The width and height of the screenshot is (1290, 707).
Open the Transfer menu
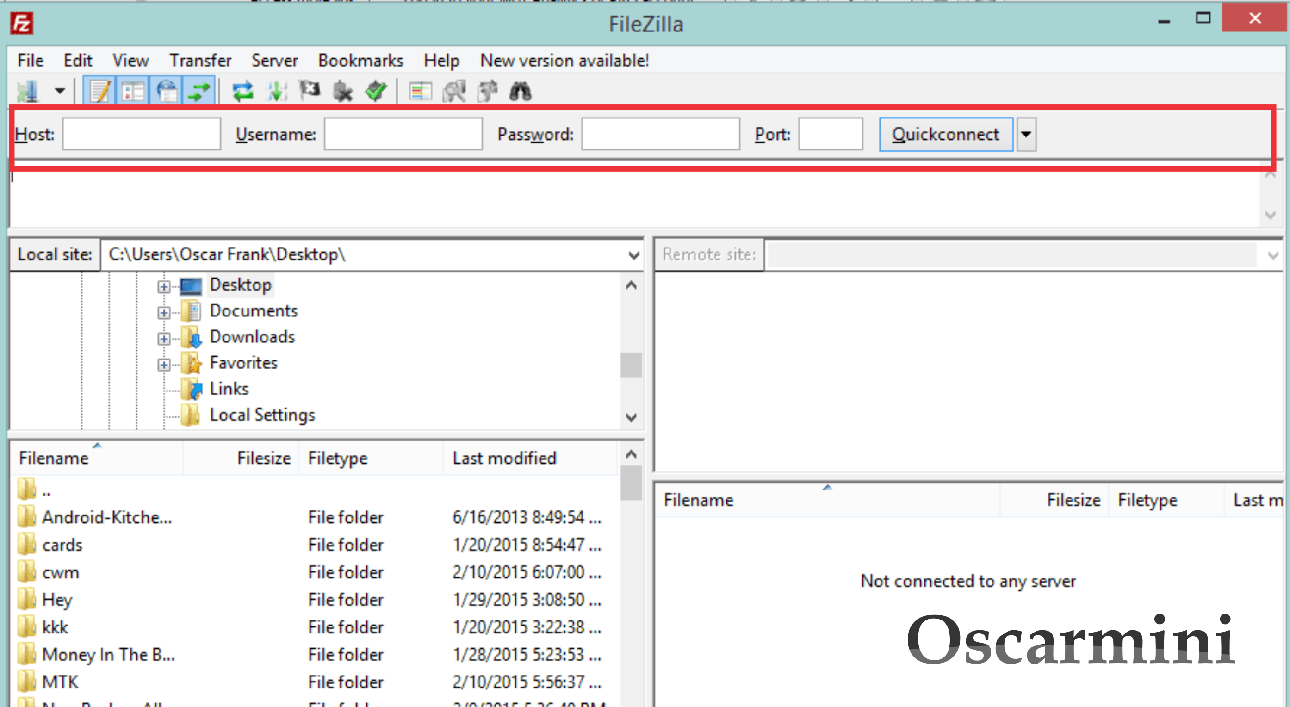(x=200, y=61)
